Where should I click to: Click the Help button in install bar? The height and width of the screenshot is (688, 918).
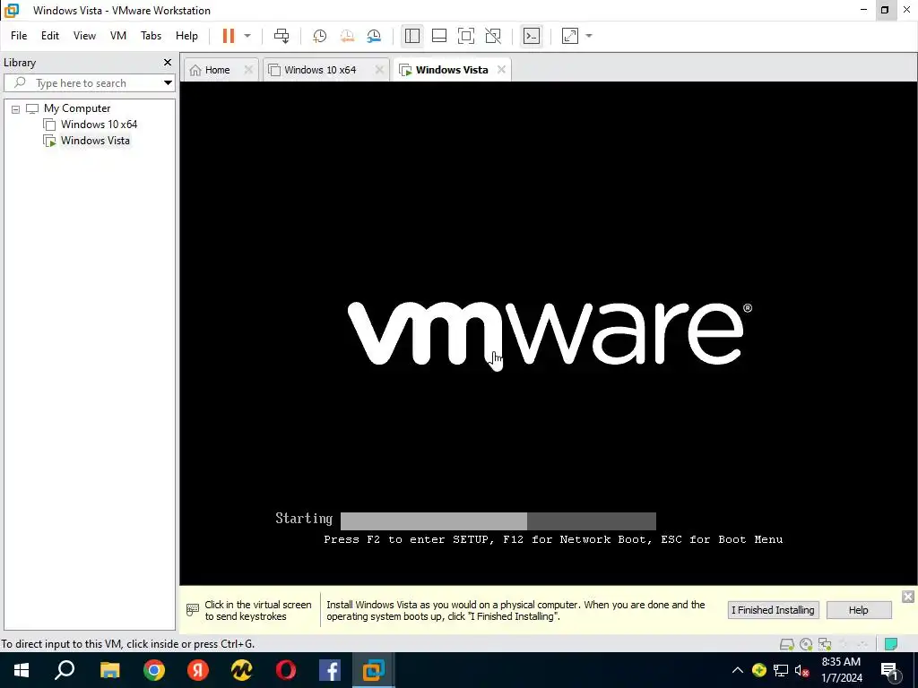(858, 610)
